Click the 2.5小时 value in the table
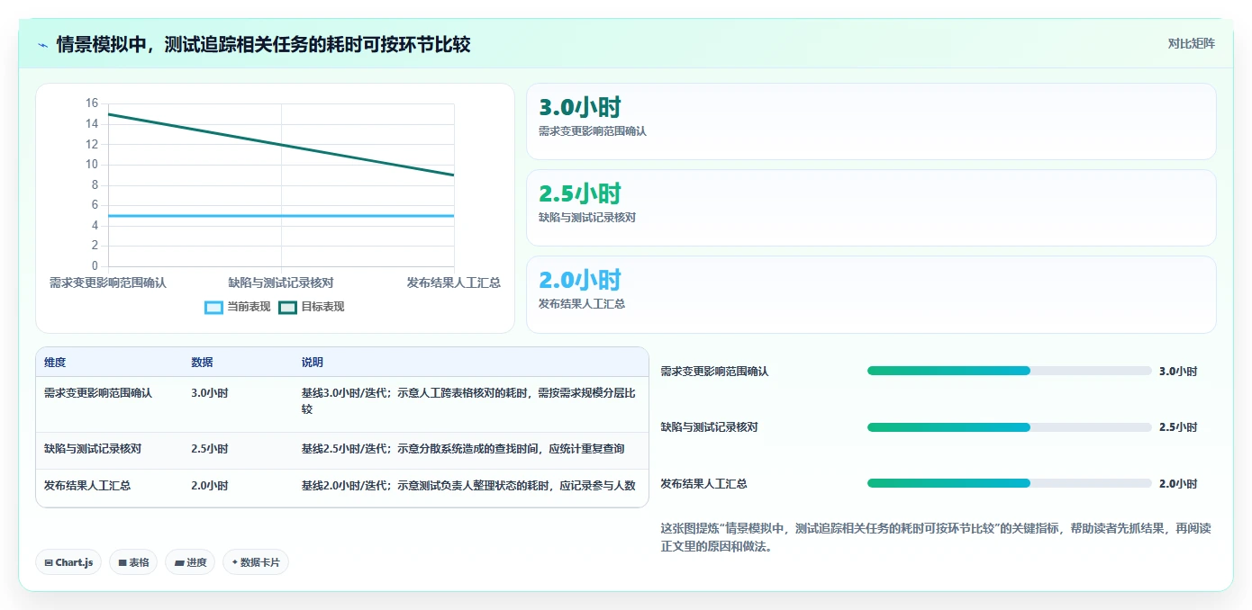Viewport: 1252px width, 610px height. click(210, 448)
